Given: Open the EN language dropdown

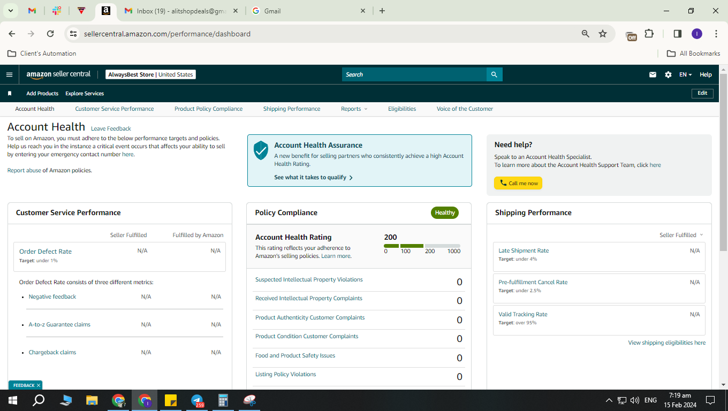Looking at the screenshot, I should (685, 74).
